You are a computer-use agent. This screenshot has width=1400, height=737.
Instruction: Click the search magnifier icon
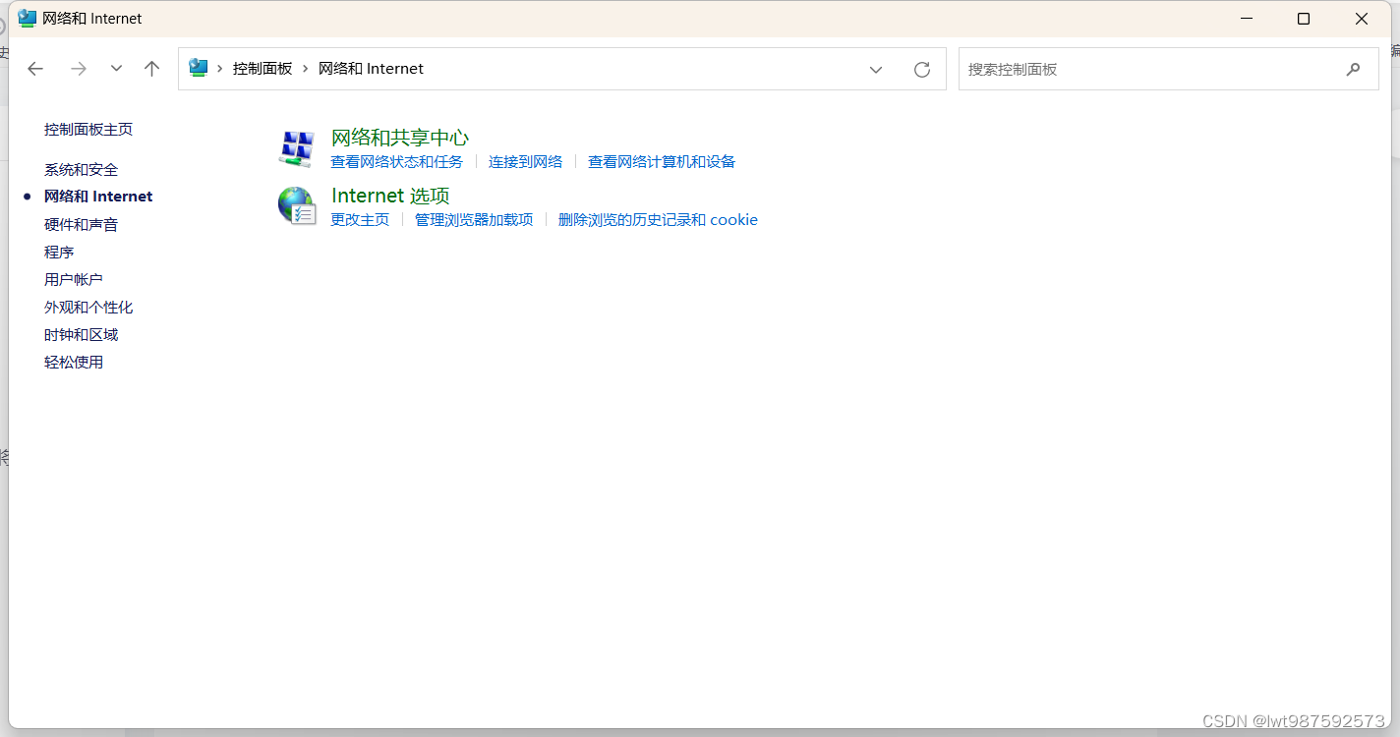[x=1354, y=70]
